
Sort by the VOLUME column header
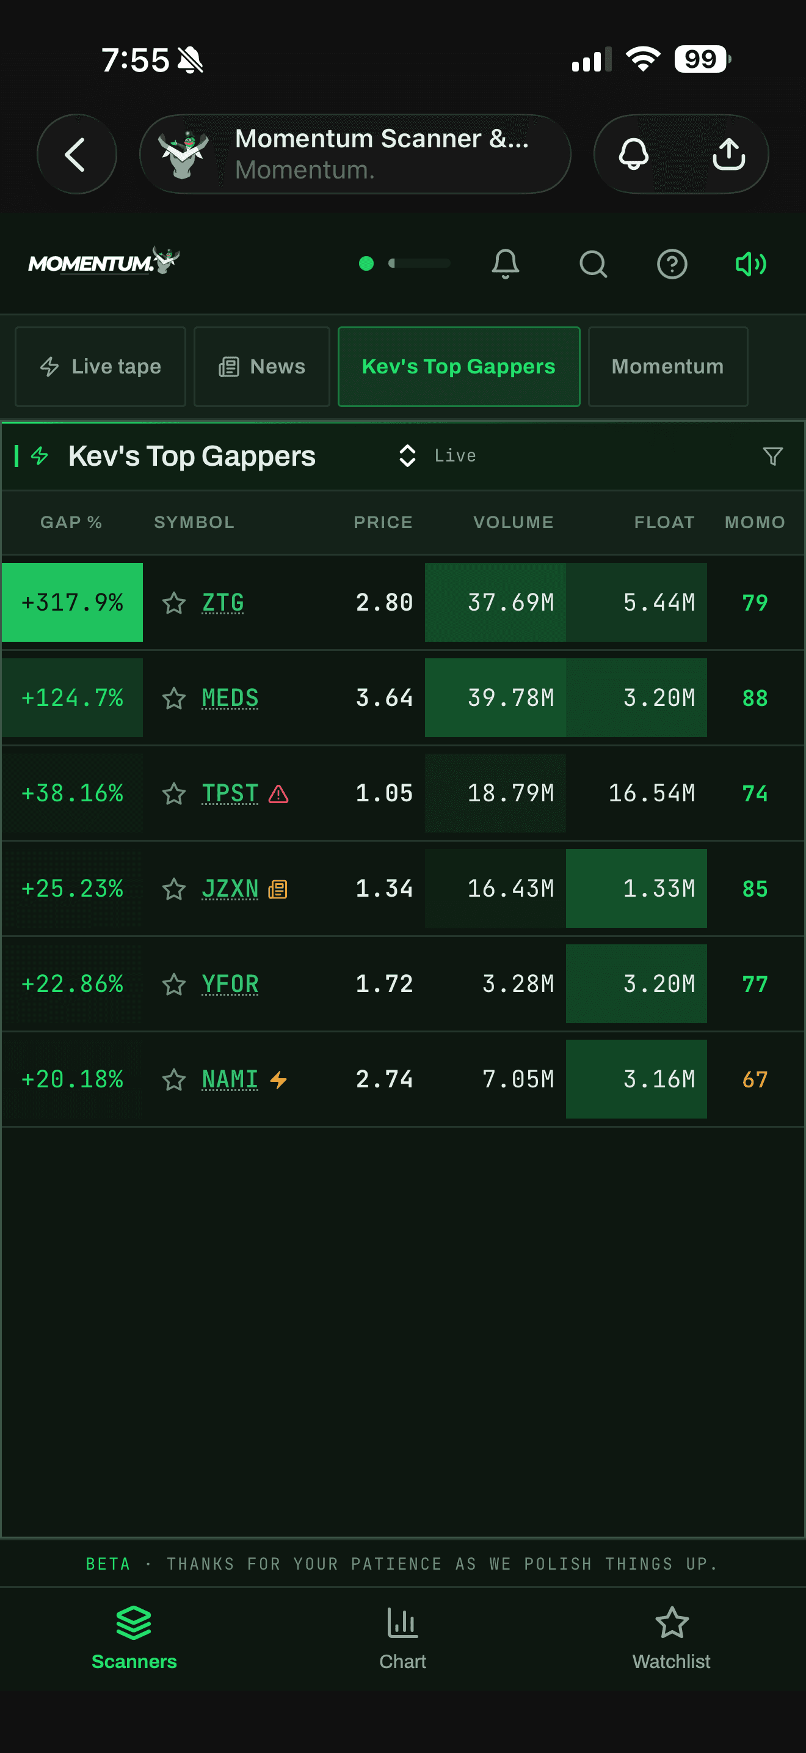click(513, 522)
